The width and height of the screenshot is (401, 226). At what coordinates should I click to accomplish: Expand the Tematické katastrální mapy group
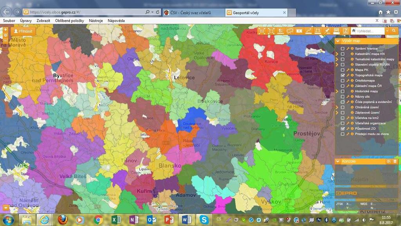(x=337, y=60)
